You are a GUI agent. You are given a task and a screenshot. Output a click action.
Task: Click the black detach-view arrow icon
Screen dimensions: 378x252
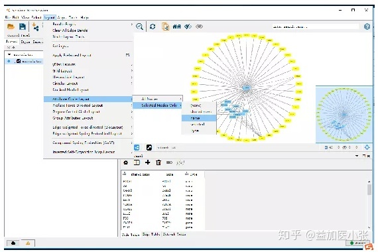pyautogui.click(x=149, y=147)
